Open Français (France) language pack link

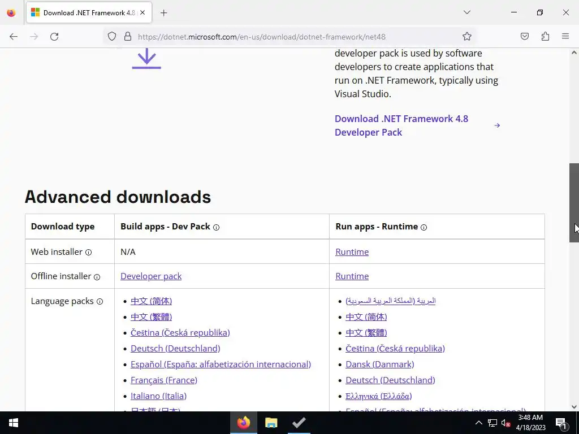164,380
